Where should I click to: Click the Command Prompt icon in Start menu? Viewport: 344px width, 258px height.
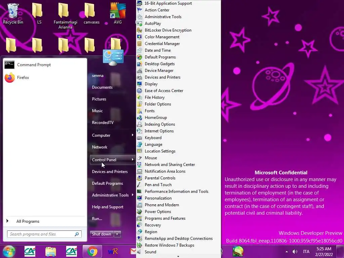(9, 65)
